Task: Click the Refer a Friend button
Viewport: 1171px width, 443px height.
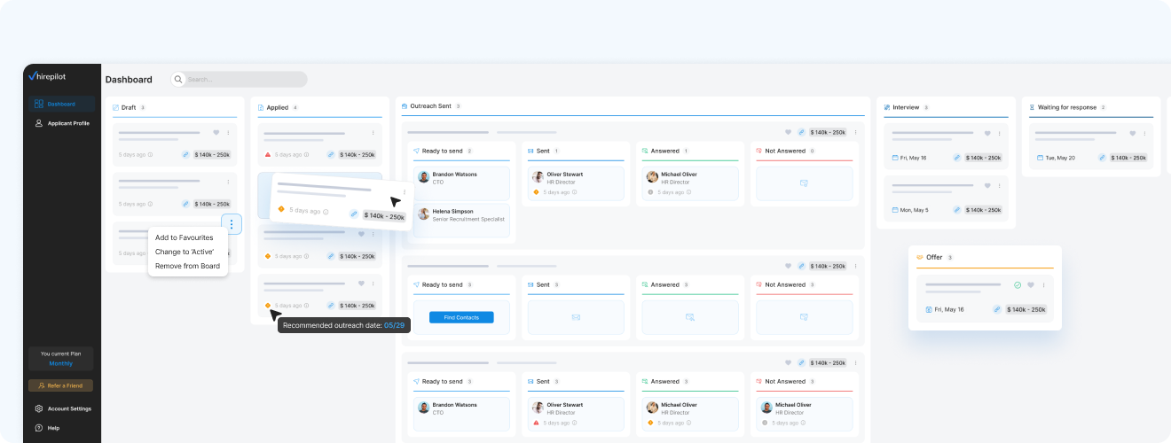Action: click(60, 385)
